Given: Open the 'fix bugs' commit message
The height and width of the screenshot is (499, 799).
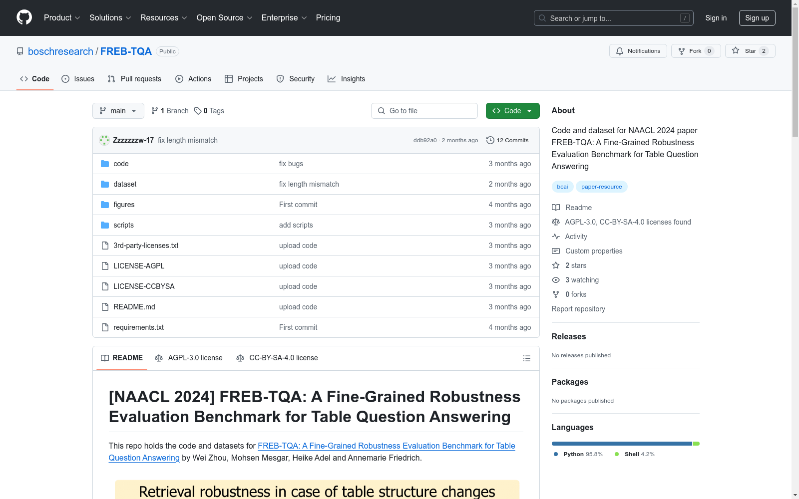Looking at the screenshot, I should (291, 164).
